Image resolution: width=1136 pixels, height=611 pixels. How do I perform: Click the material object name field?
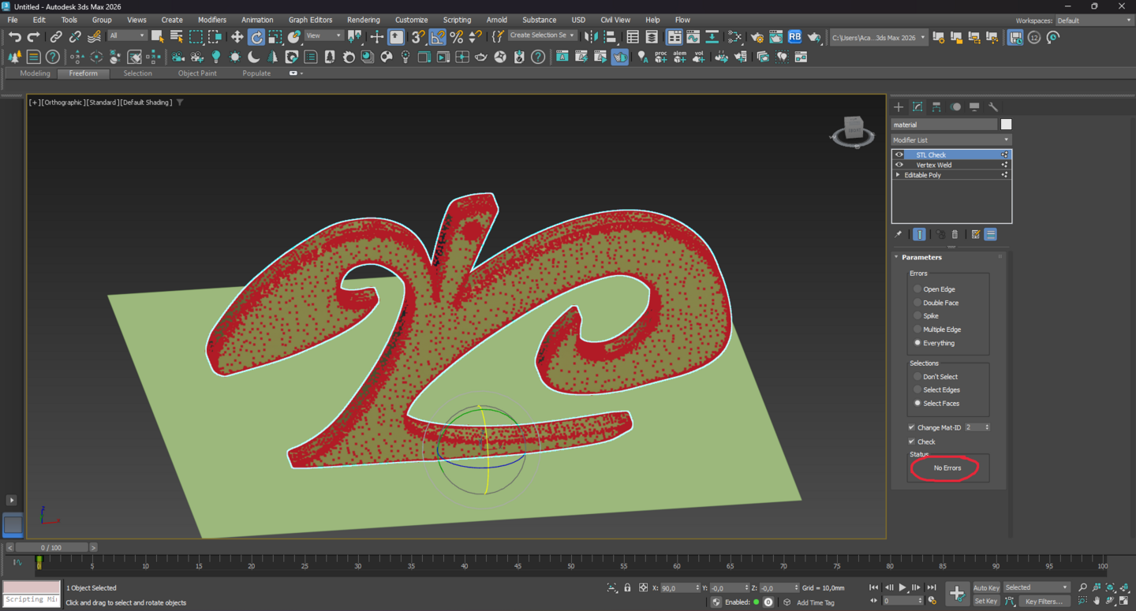pos(944,125)
